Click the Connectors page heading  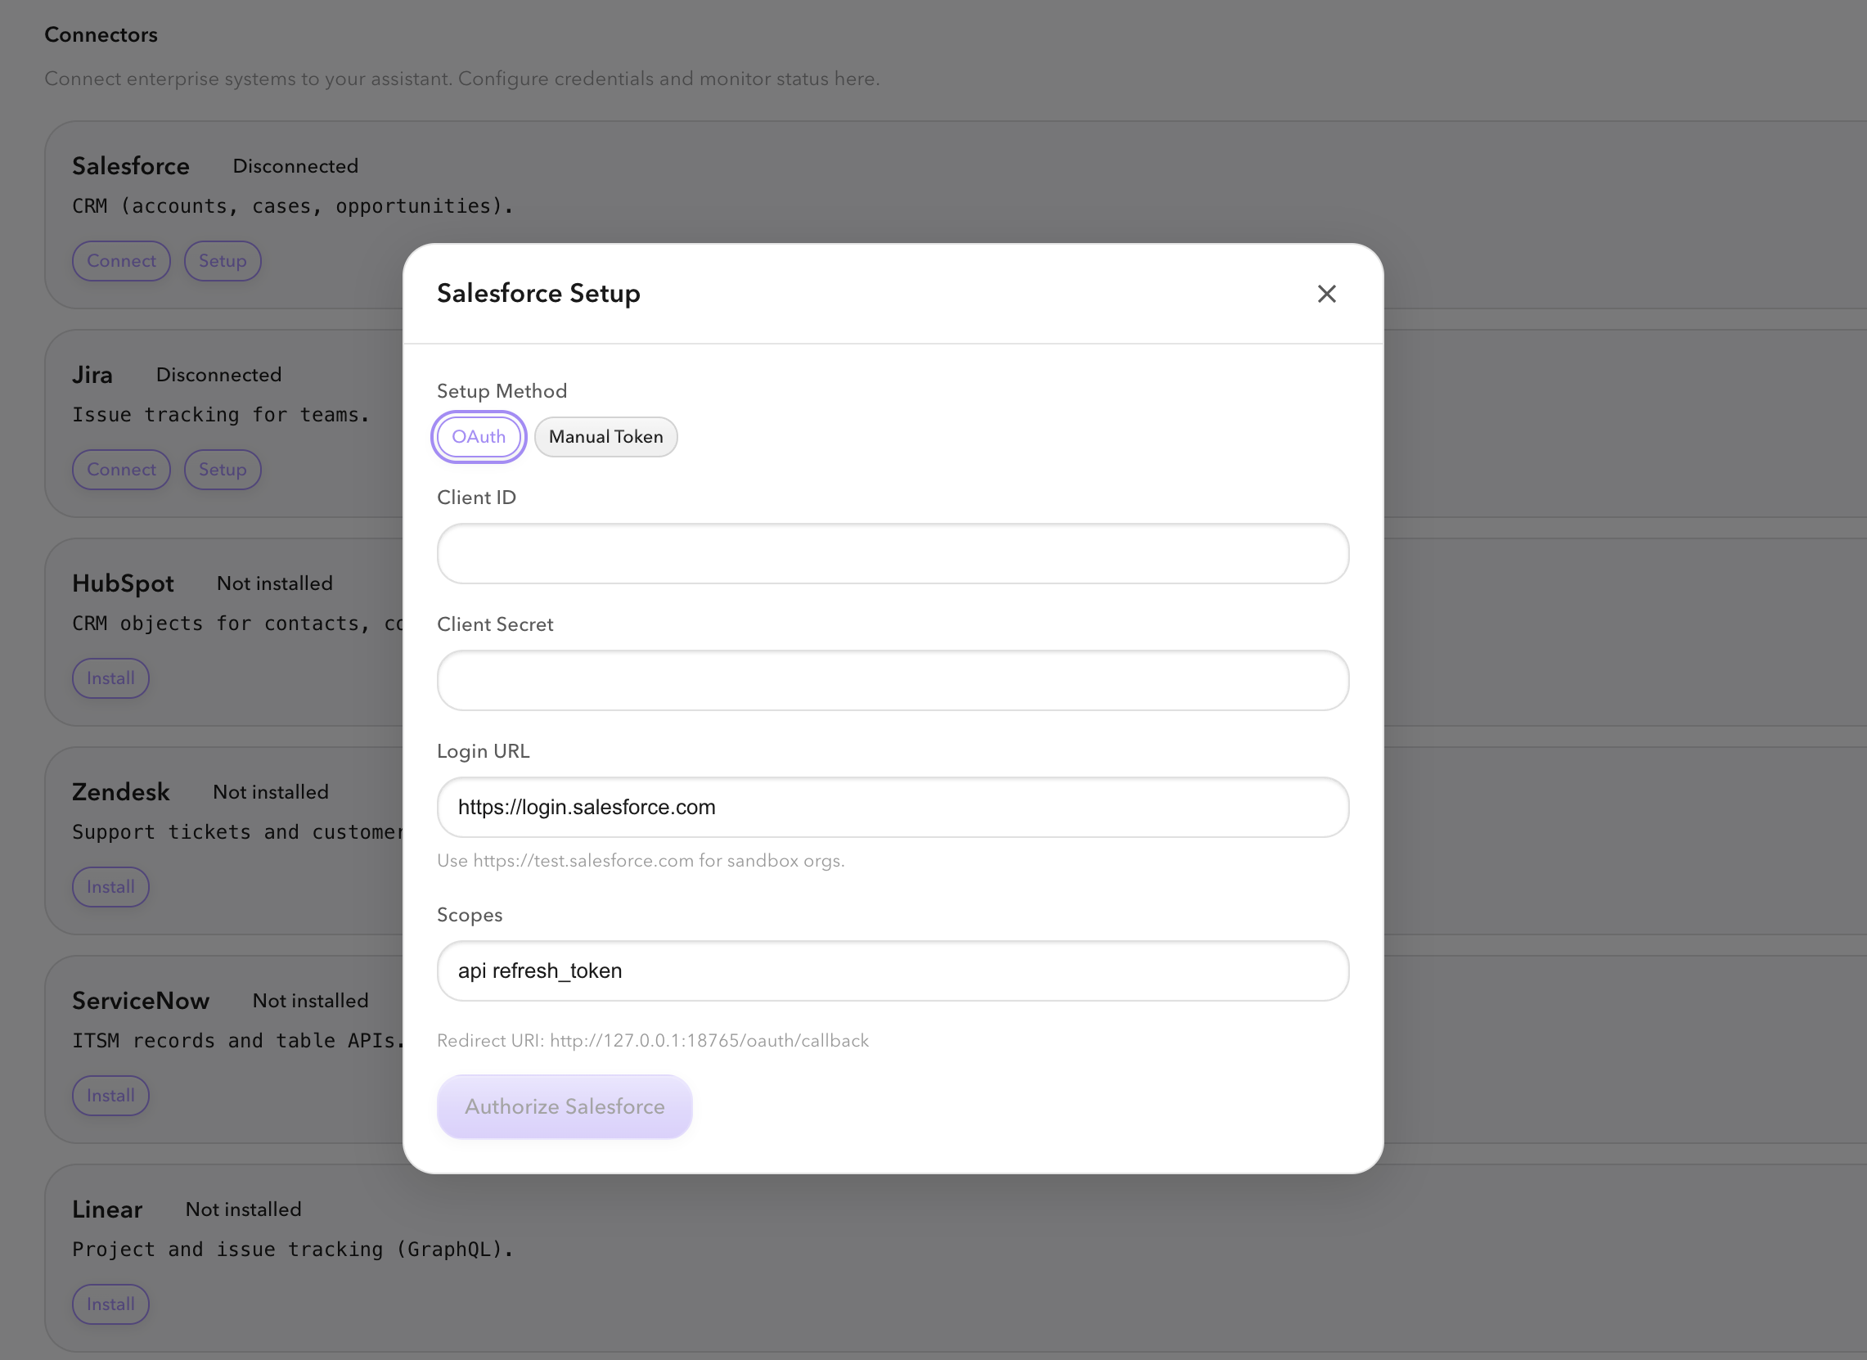click(101, 34)
